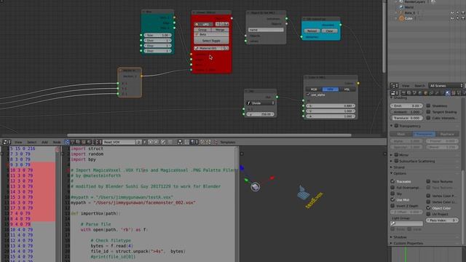
Task: Open the Render Layers properties tab icon
Action: coord(408,93)
